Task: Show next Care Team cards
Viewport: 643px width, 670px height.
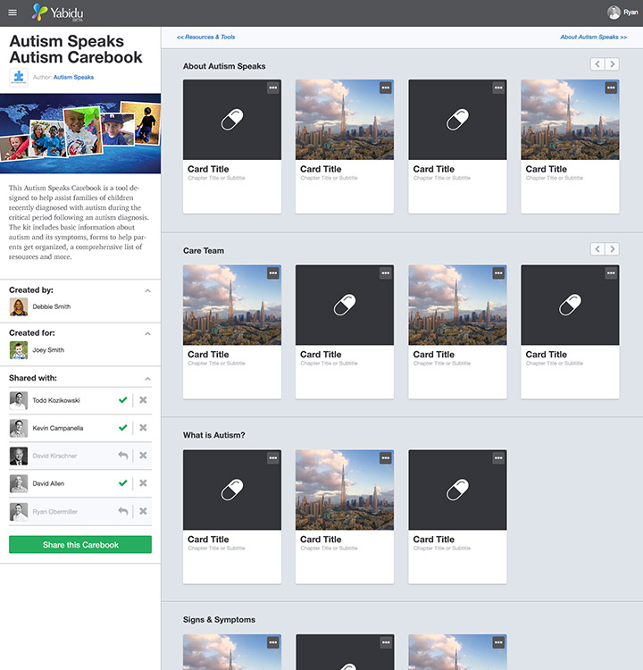Action: click(612, 249)
